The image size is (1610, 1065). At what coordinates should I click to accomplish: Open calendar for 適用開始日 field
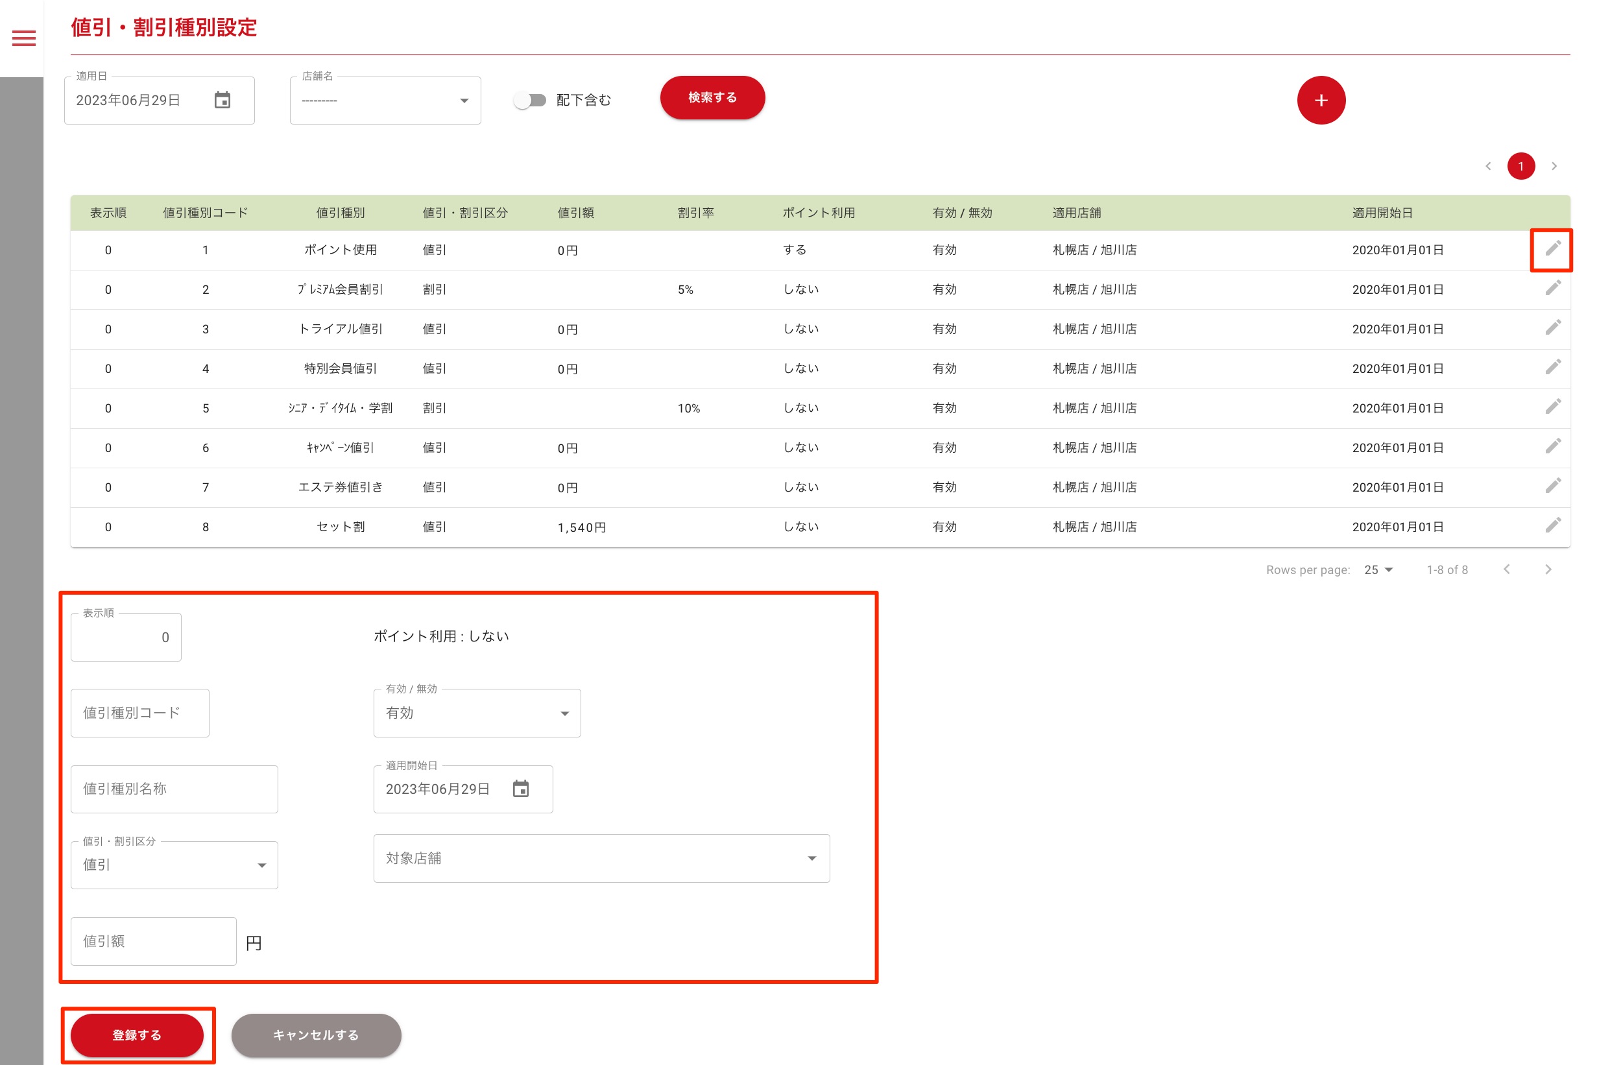[x=520, y=789]
